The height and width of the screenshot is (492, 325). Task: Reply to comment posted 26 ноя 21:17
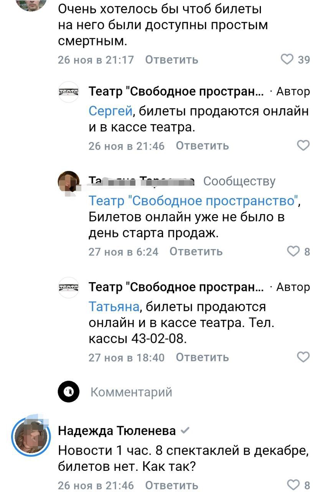172,60
